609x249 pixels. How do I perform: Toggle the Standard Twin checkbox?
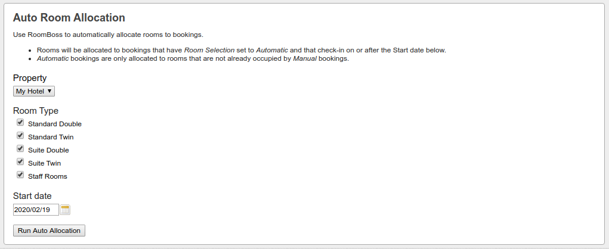(20, 136)
